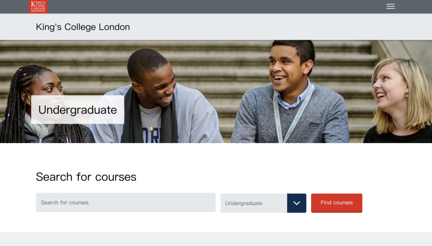The height and width of the screenshot is (246, 432).
Task: Click the King's College London heading
Action: (x=83, y=27)
